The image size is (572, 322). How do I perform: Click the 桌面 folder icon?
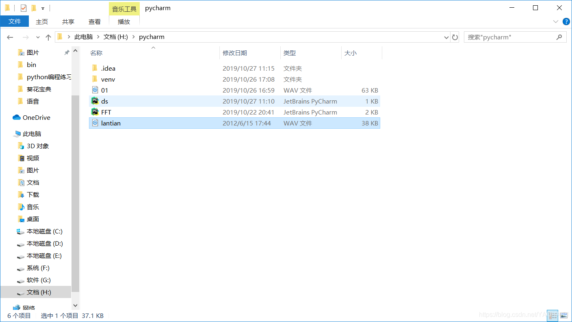point(21,219)
